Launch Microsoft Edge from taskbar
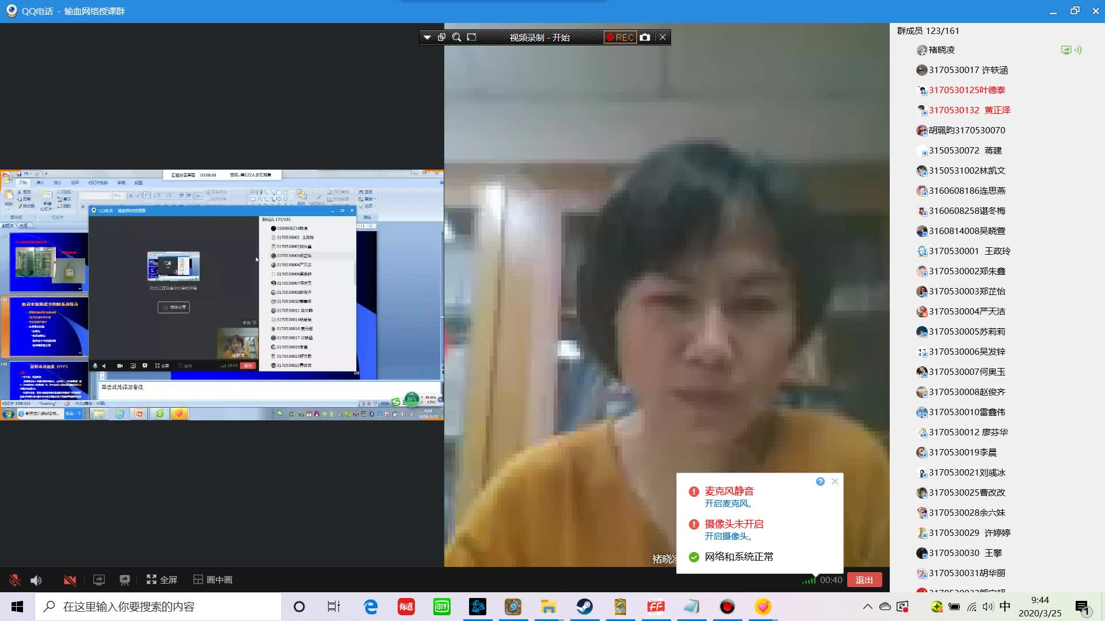This screenshot has width=1105, height=621. (371, 607)
